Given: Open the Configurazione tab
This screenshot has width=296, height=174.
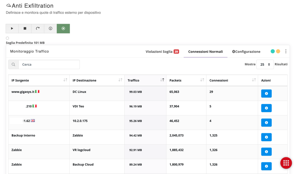Looking at the screenshot, I should 246,52.
